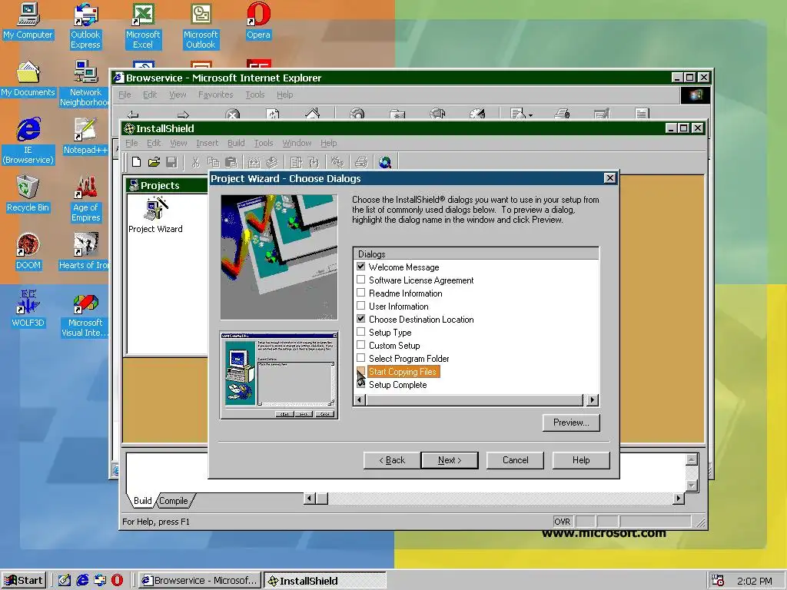Click the < Back button

[x=392, y=460]
